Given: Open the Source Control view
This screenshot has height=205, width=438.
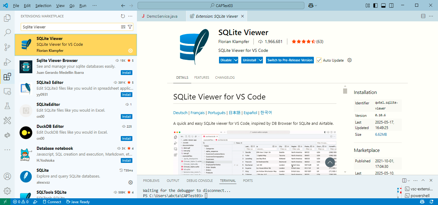Looking at the screenshot, I should [7, 47].
